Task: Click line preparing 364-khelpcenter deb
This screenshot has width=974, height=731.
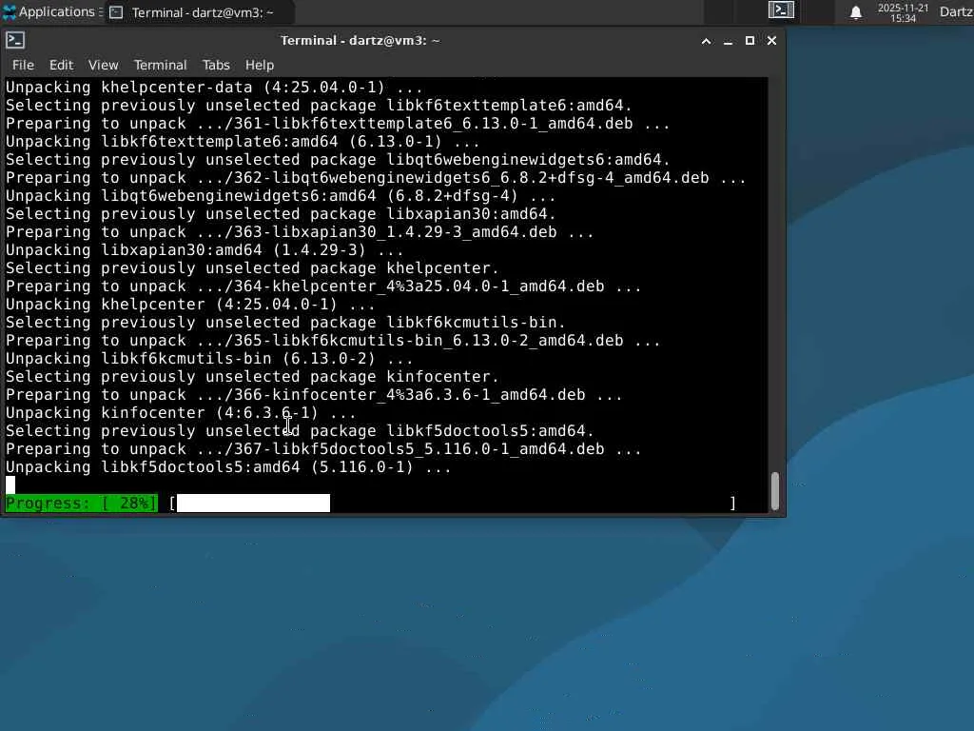Action: point(323,286)
